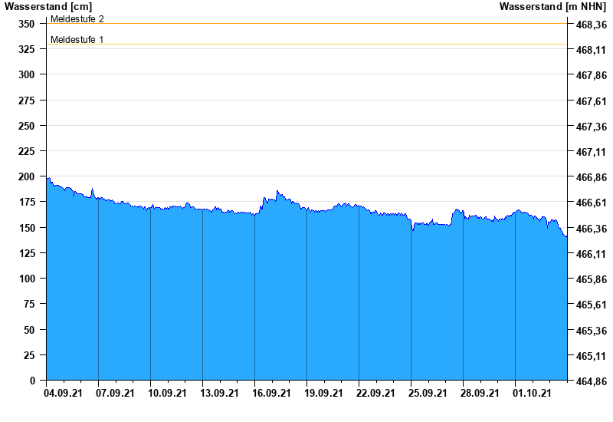This screenshot has width=613, height=422.
Task: Click the left axis title Wasserstand [cm]
Action: point(48,6)
